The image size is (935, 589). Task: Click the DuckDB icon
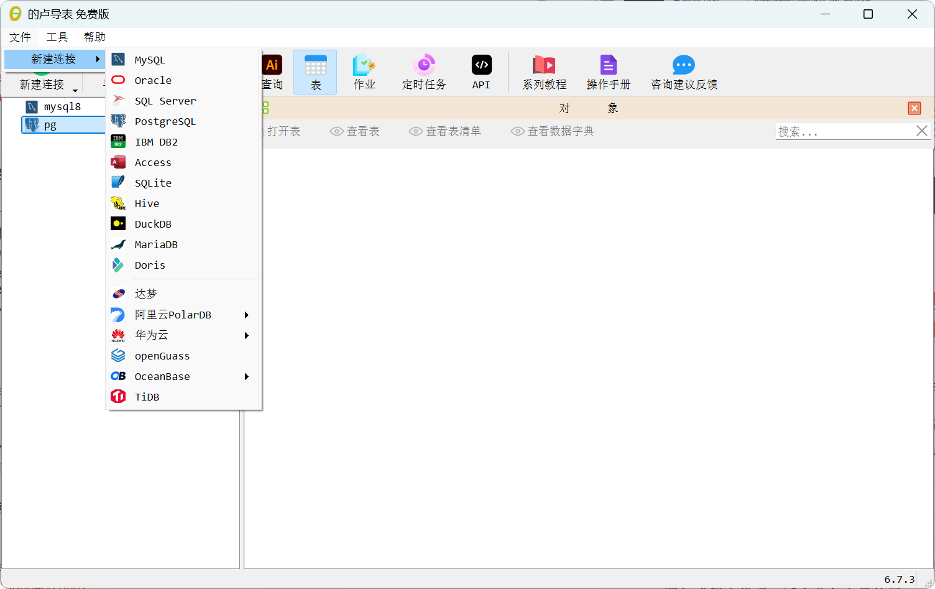[118, 223]
